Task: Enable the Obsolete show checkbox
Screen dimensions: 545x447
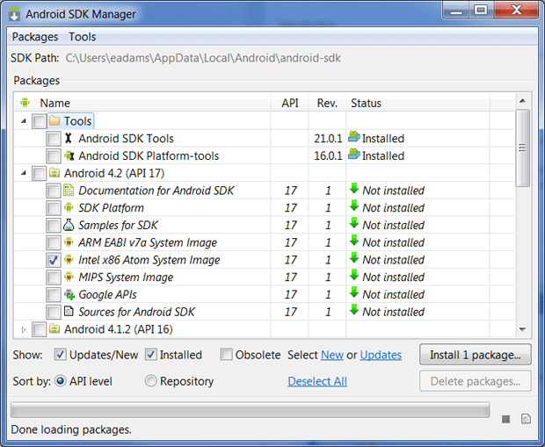Action: 226,355
